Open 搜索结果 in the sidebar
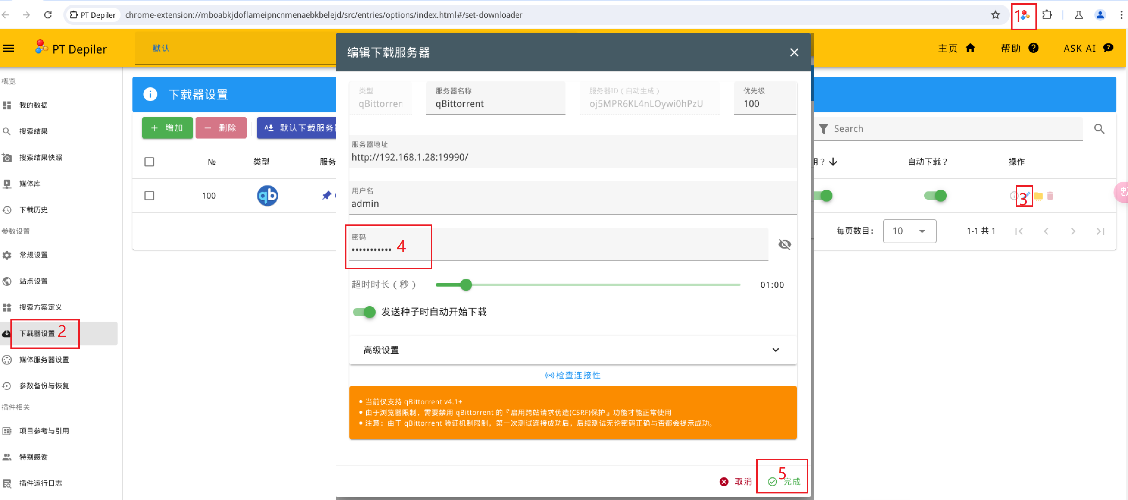1128x500 pixels. point(59,131)
